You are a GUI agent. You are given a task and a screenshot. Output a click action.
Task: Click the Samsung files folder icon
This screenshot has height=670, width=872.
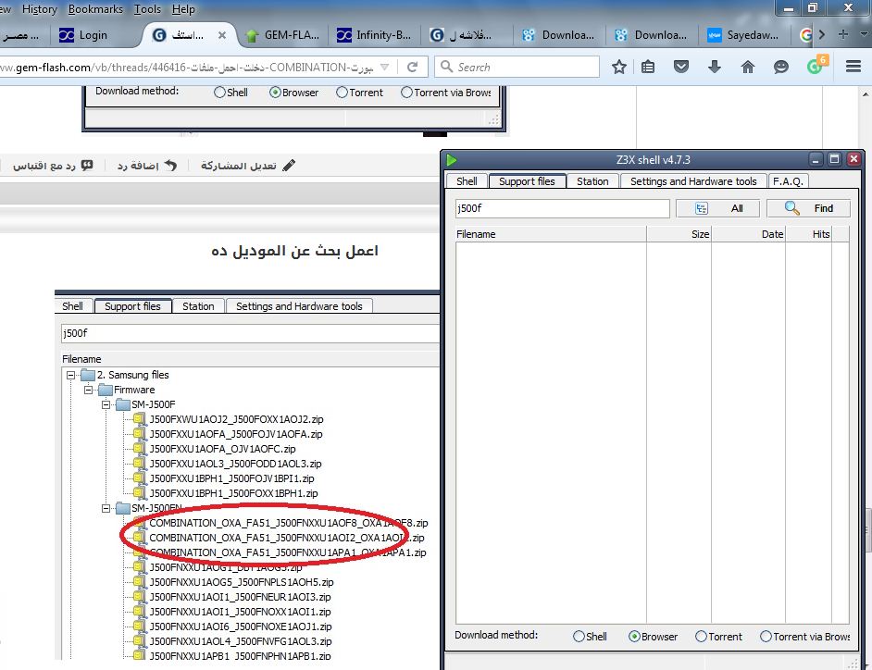[88, 375]
